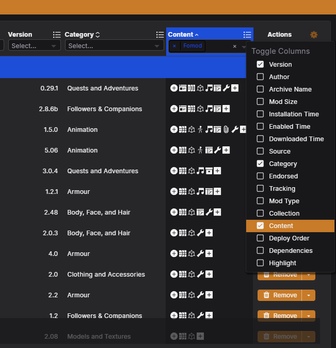Enable the Author column checkbox
The height and width of the screenshot is (348, 336).
coord(260,77)
